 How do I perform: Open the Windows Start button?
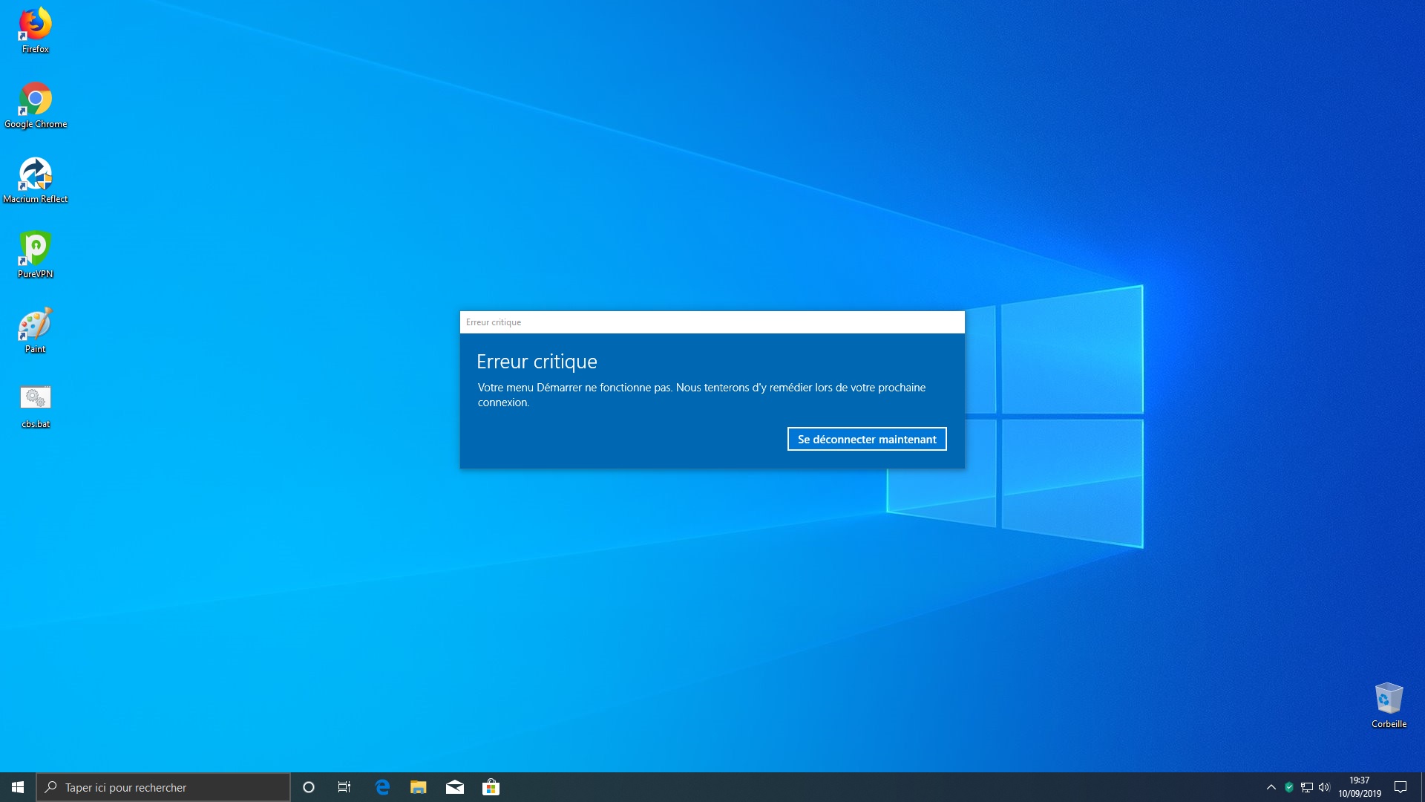coord(18,787)
